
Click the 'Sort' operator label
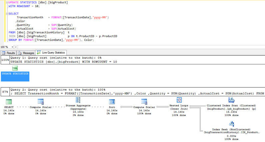pos(112,107)
